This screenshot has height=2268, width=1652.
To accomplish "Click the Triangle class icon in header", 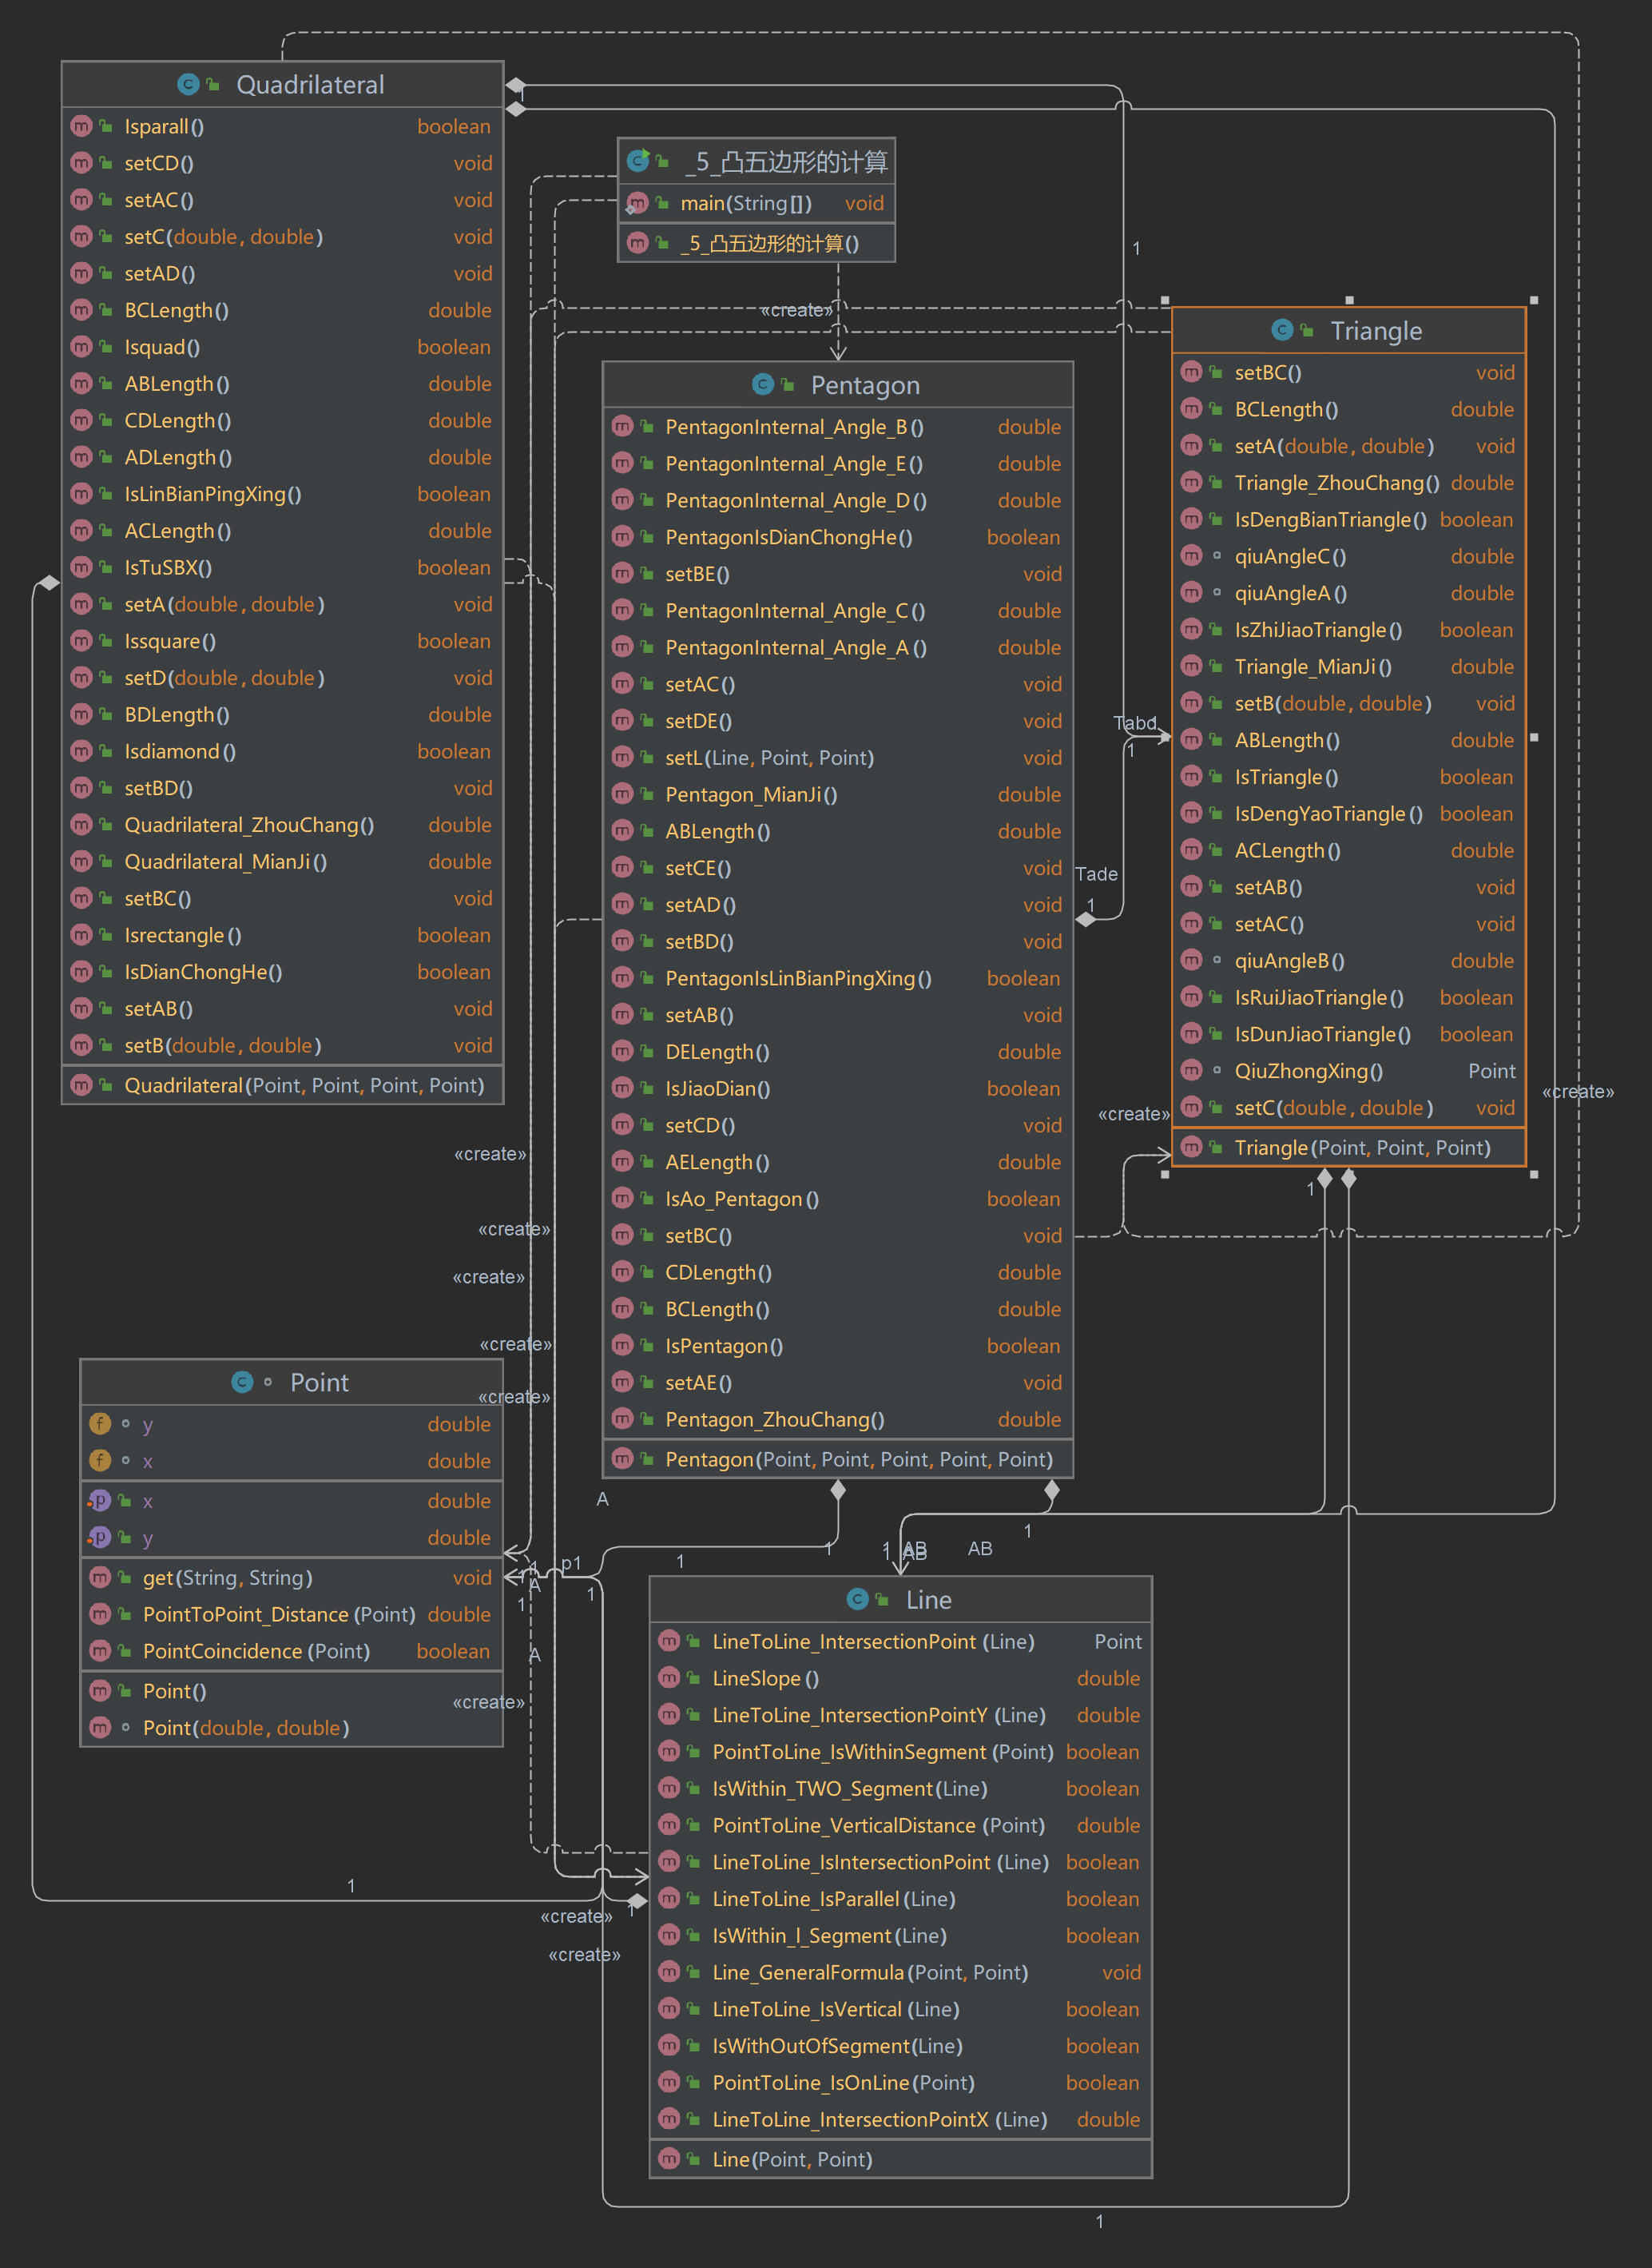I will (1281, 330).
